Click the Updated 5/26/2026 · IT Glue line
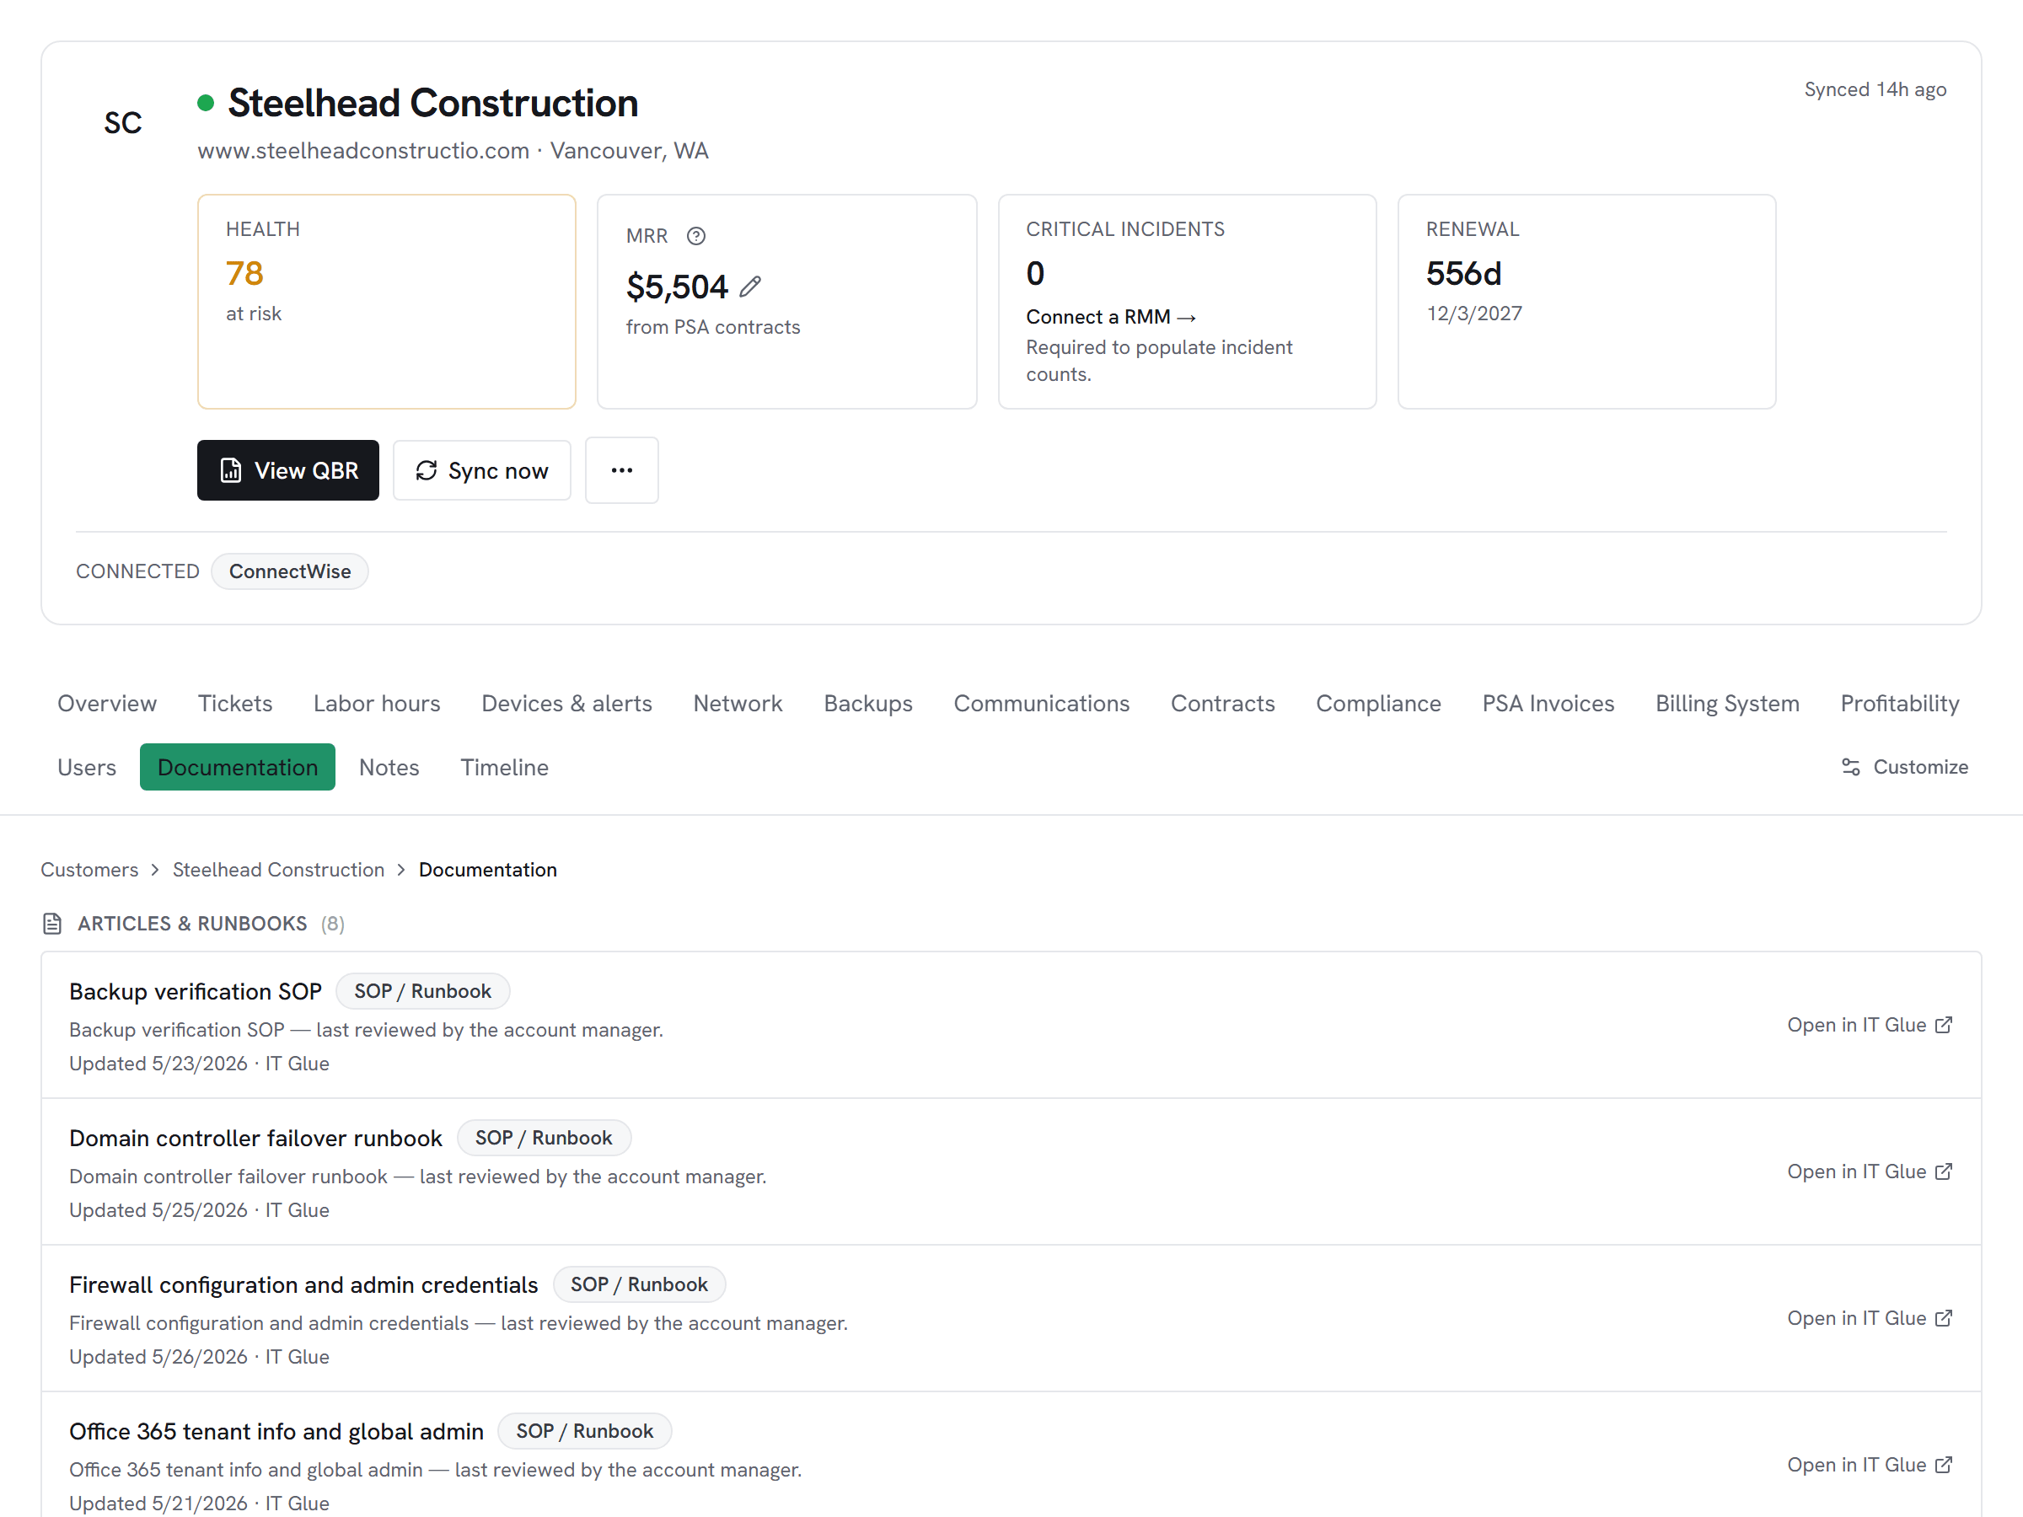Image resolution: width=2023 pixels, height=1517 pixels. point(200,1357)
